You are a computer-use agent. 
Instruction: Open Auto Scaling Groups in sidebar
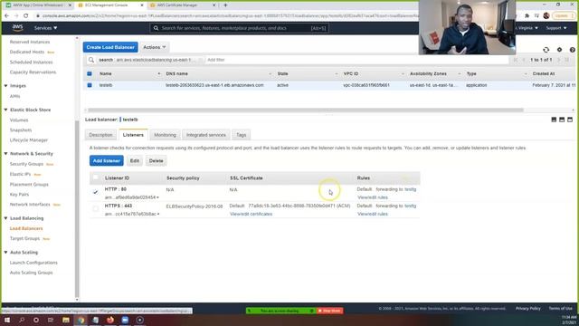[31, 273]
